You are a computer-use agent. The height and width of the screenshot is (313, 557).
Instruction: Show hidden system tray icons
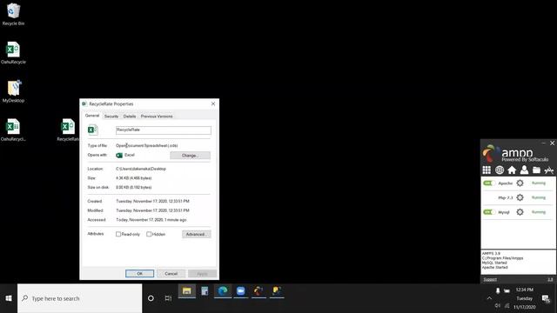pyautogui.click(x=489, y=298)
